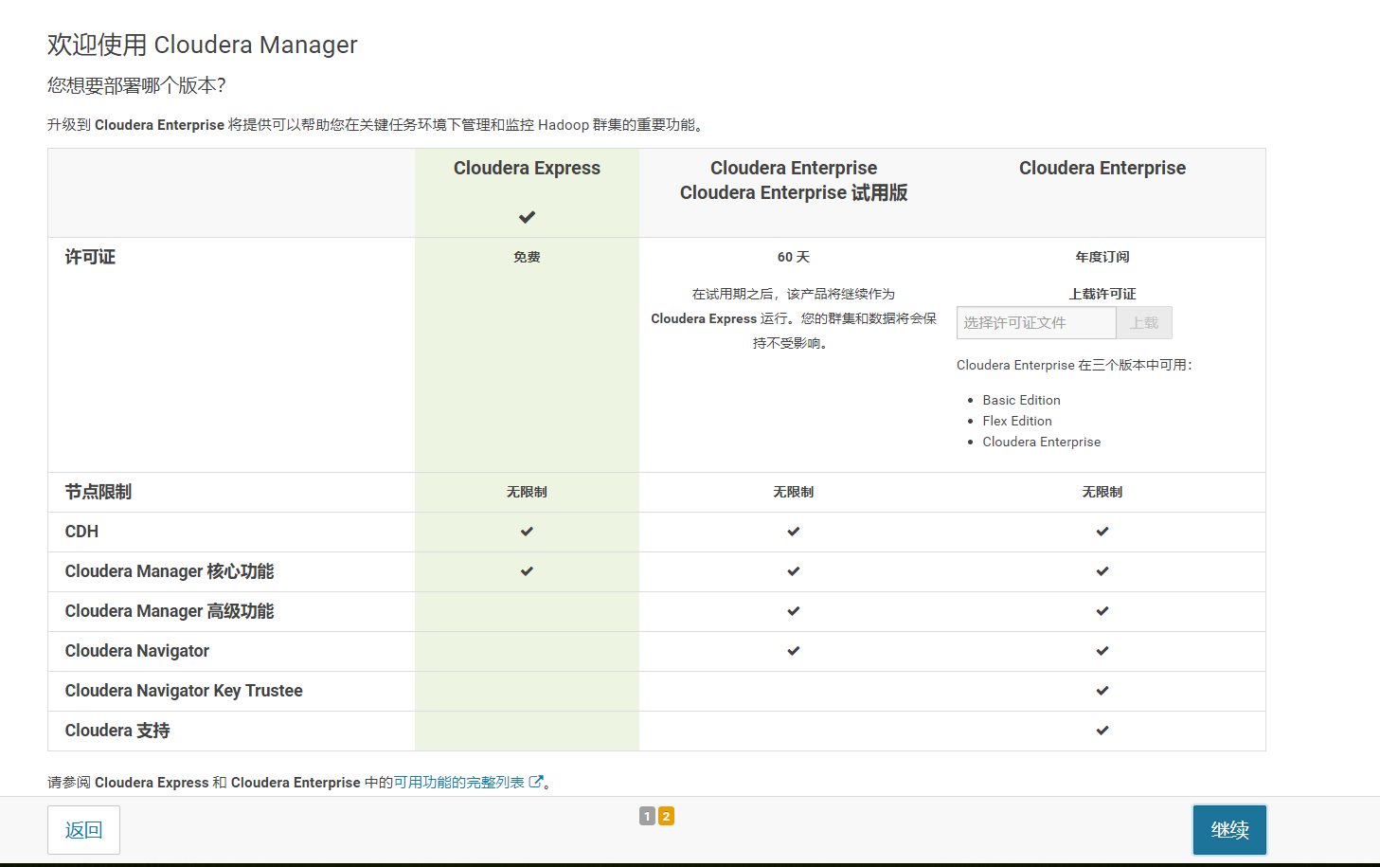Click 核心功能 checkmark in Express column
This screenshot has width=1380, height=867.
coord(527,571)
